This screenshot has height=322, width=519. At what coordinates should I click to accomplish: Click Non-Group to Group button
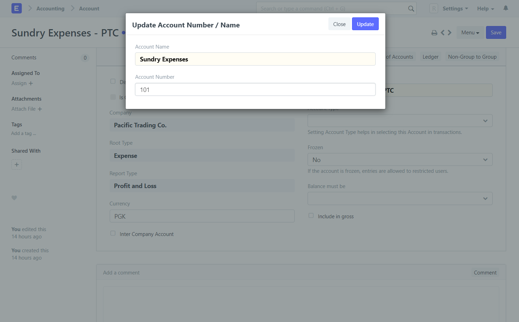point(472,57)
